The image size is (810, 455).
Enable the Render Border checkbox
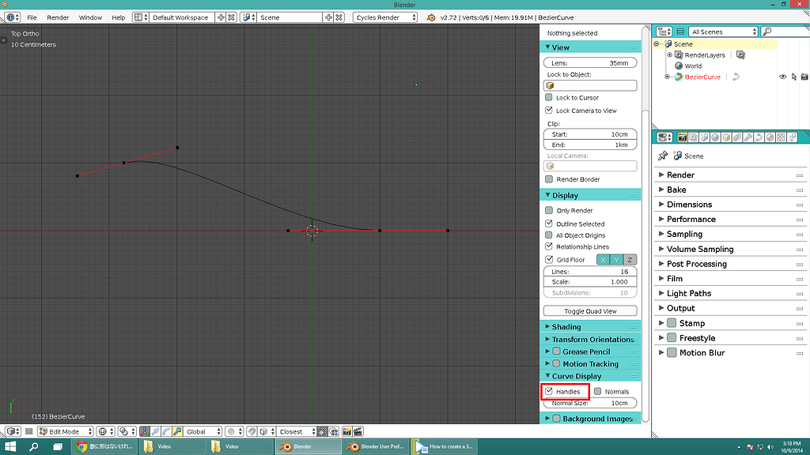click(x=549, y=179)
